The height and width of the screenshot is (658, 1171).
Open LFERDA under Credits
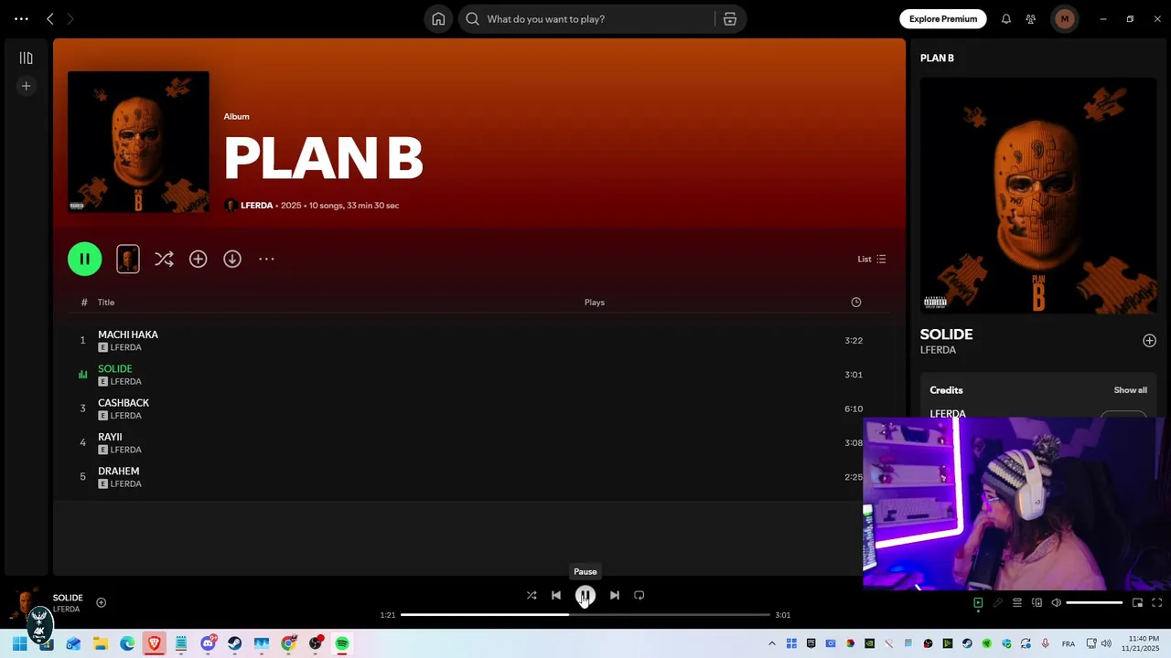click(948, 414)
